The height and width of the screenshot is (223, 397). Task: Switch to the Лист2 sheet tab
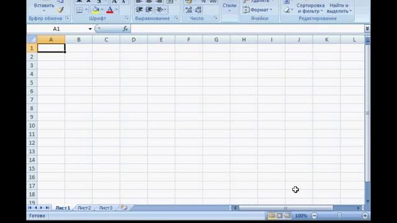point(84,208)
